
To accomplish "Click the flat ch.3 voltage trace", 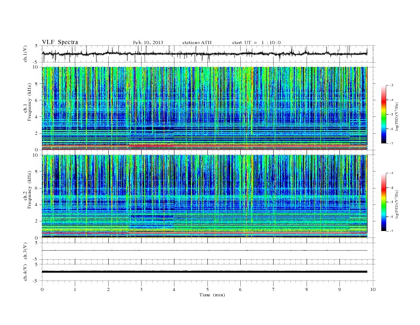I will (204, 251).
